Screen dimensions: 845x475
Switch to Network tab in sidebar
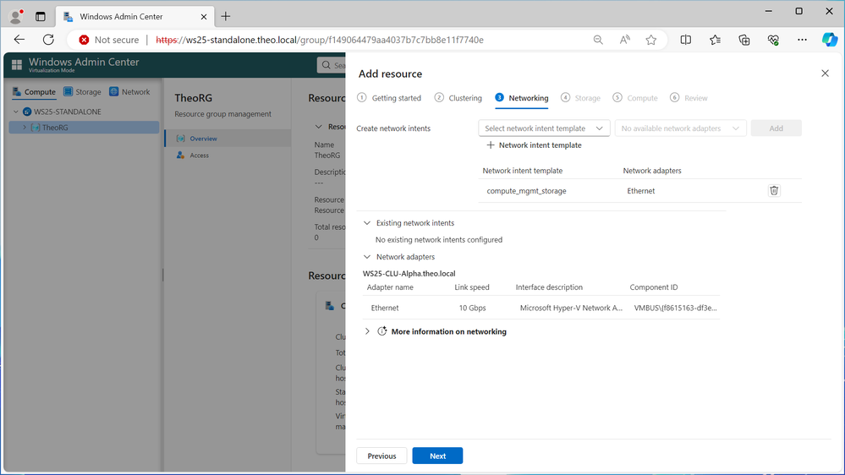[129, 92]
